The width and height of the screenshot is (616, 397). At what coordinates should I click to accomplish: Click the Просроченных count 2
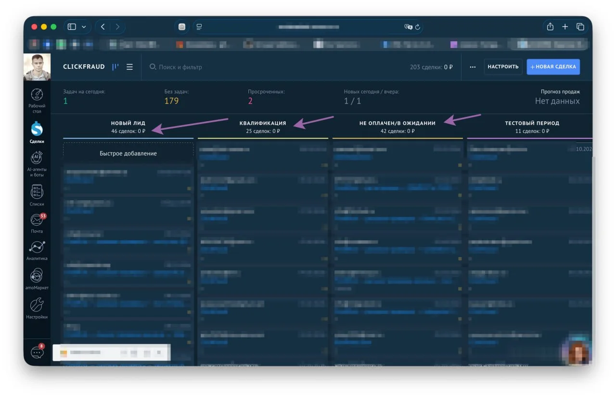tap(250, 101)
